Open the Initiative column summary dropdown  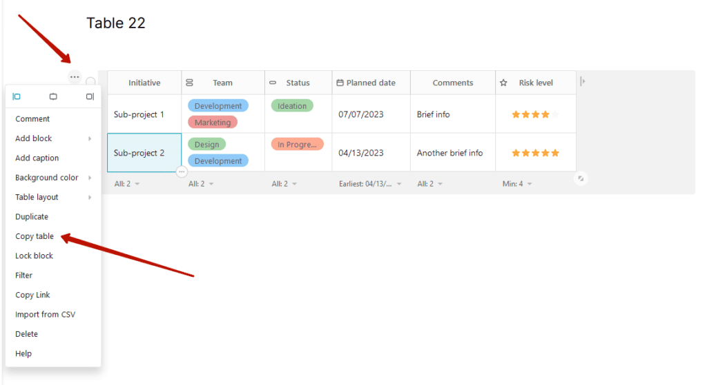point(127,184)
